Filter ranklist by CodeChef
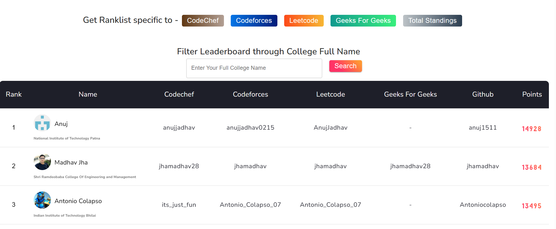Viewport: 556px width, 229px height. pyautogui.click(x=203, y=21)
